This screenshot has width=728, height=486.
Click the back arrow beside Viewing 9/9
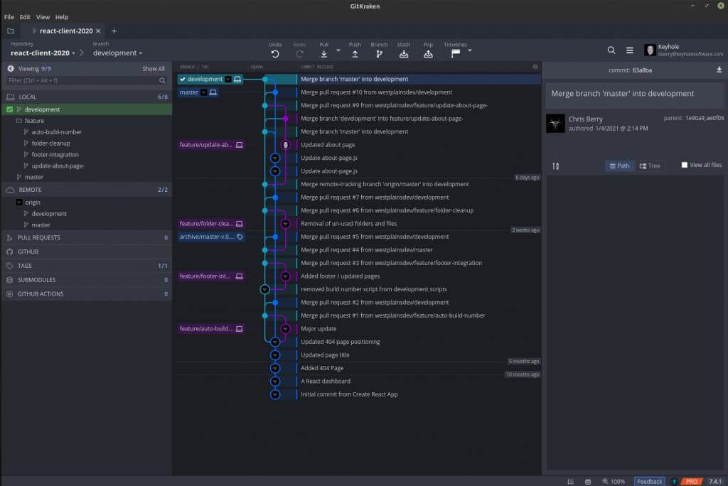coord(11,69)
